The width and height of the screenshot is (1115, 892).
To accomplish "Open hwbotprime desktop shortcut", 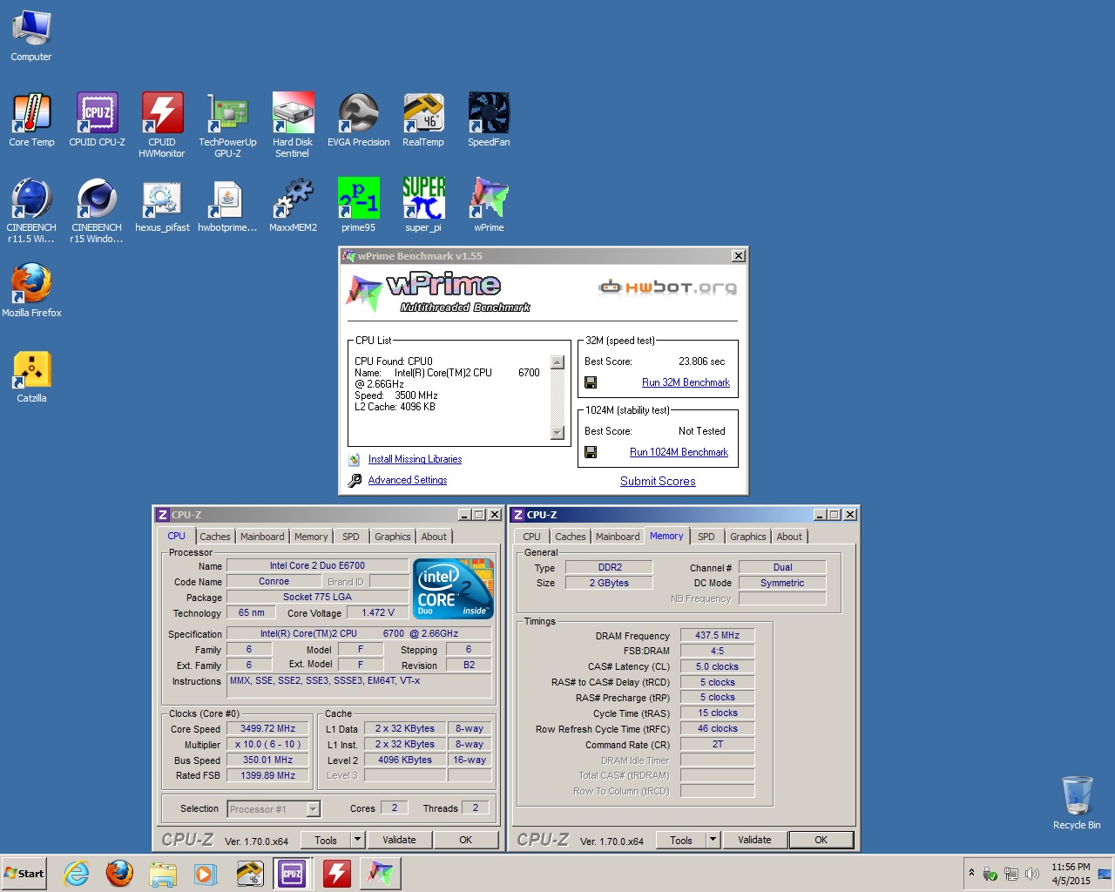I will point(227,206).
